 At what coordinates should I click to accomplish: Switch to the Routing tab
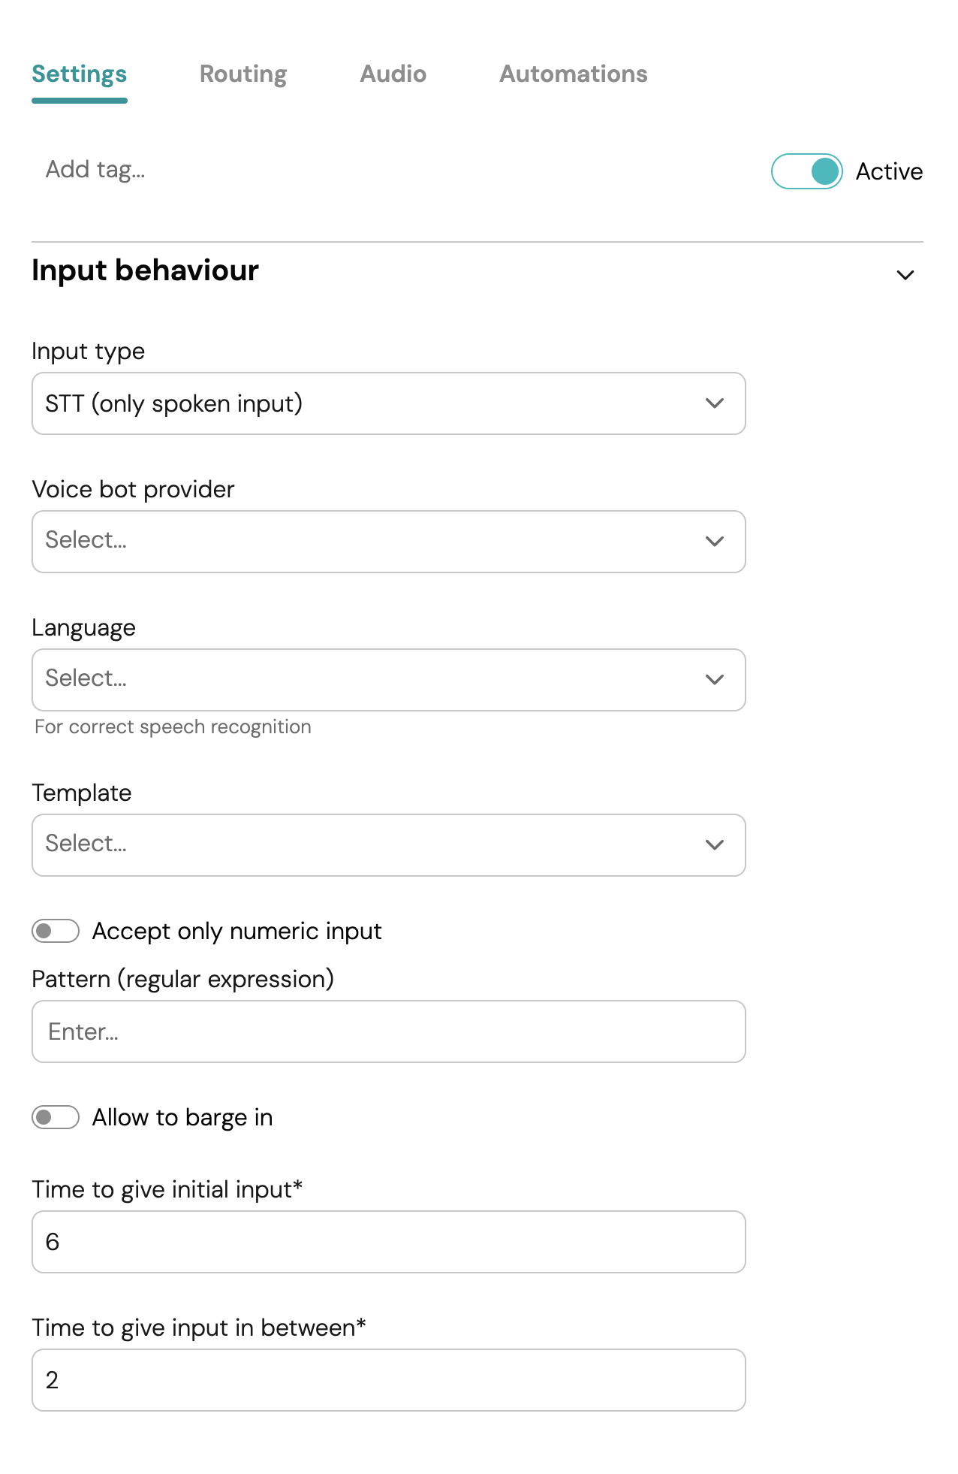(x=242, y=74)
